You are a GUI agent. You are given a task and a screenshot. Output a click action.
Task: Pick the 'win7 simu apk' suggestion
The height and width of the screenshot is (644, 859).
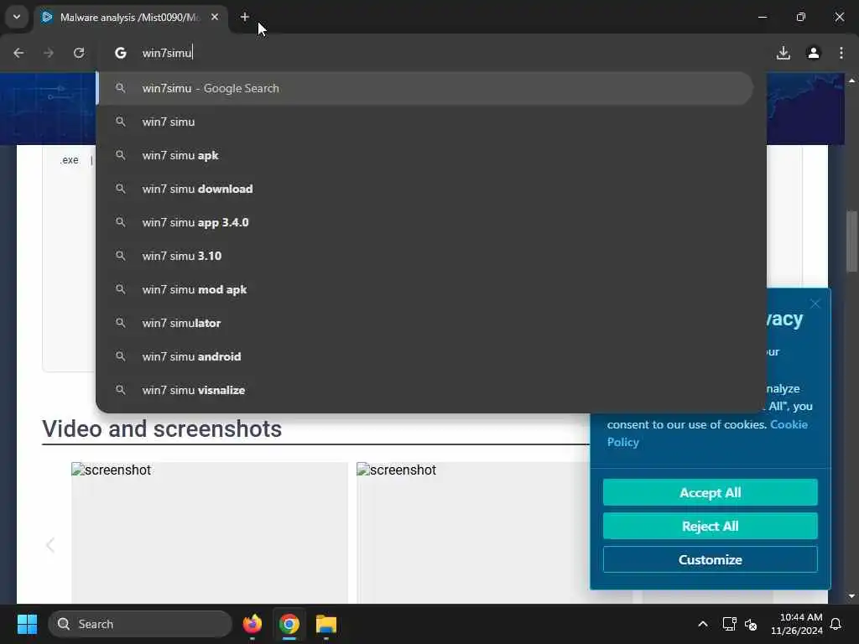(425, 155)
